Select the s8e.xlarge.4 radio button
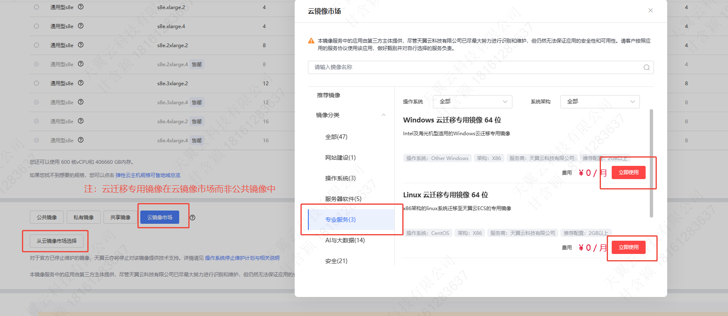 36,26
